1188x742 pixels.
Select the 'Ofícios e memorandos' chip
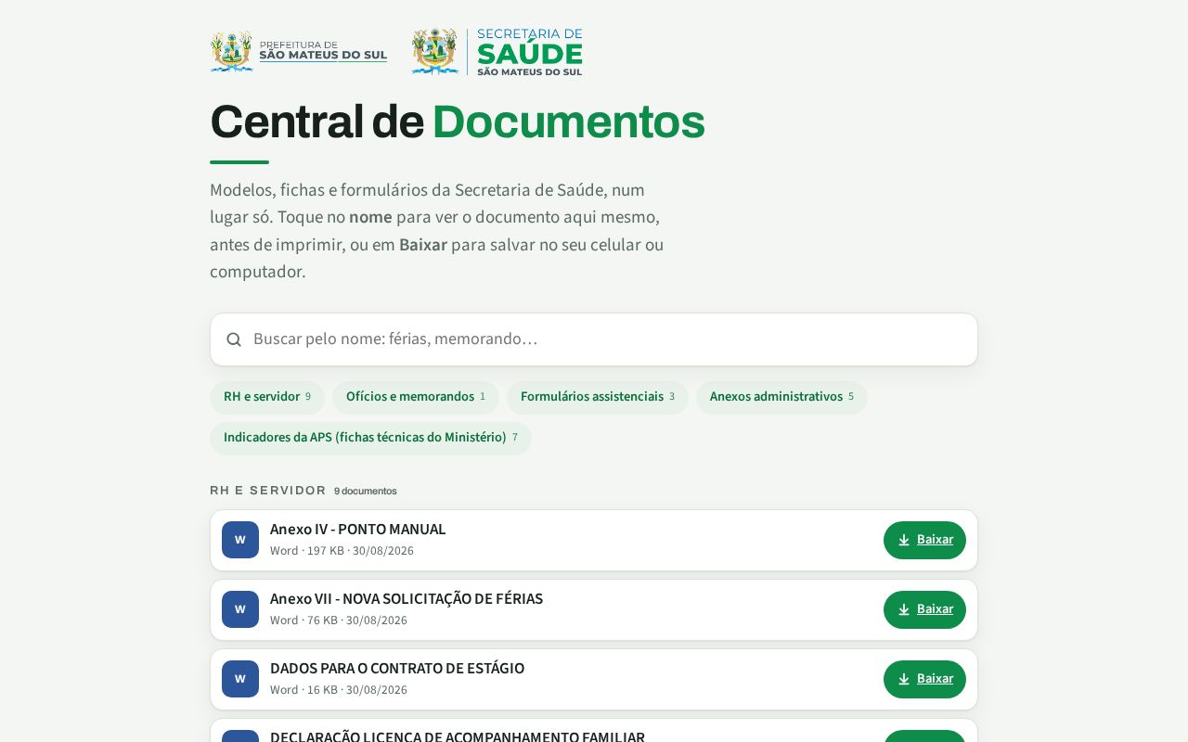[416, 397]
